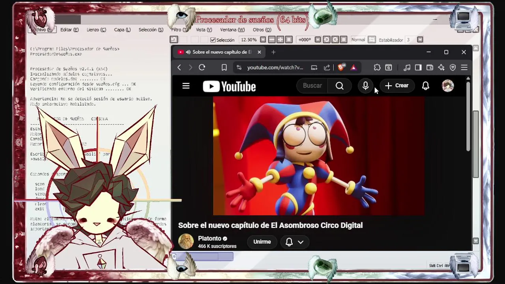Viewport: 505px width, 284px height.
Task: Open the Estabilizador dropdown arrow
Action: click(420, 39)
